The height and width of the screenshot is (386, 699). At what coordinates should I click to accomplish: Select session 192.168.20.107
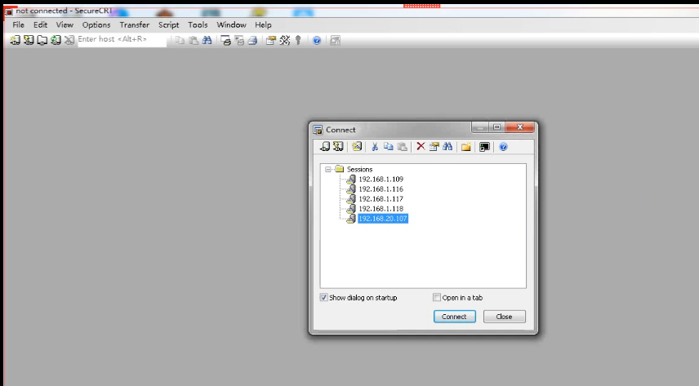click(382, 219)
